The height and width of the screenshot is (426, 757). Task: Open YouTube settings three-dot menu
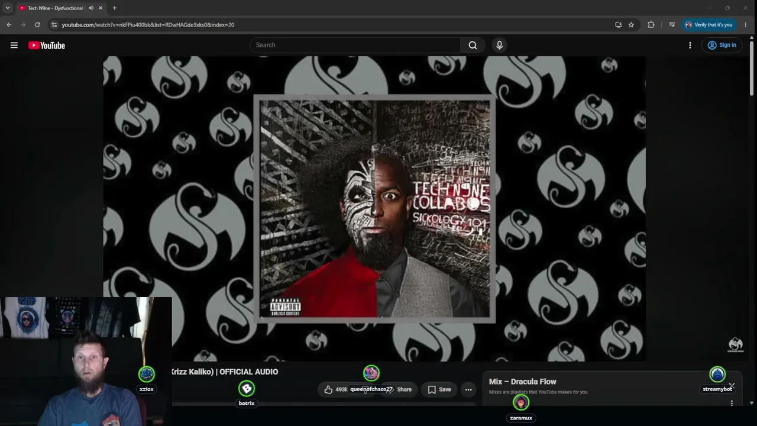pos(690,45)
